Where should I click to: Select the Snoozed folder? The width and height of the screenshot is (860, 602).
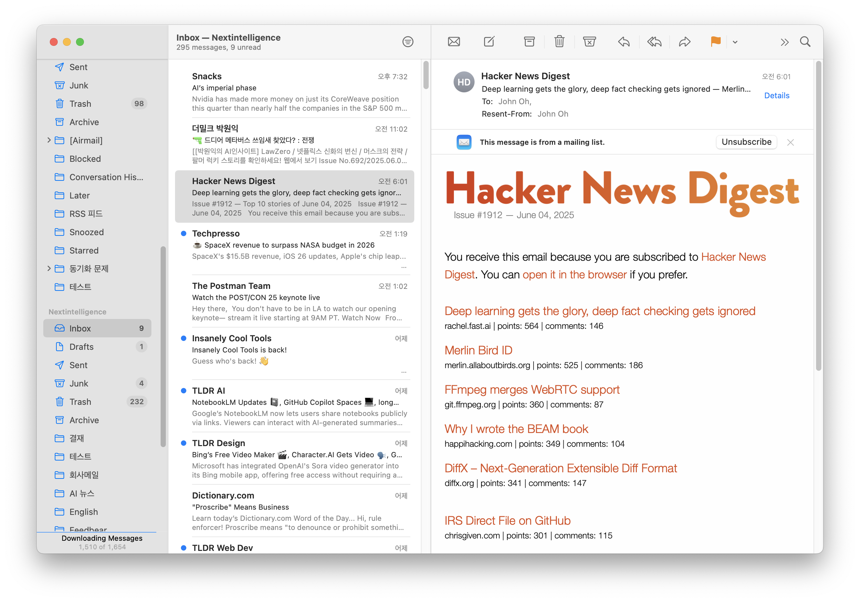(97, 232)
